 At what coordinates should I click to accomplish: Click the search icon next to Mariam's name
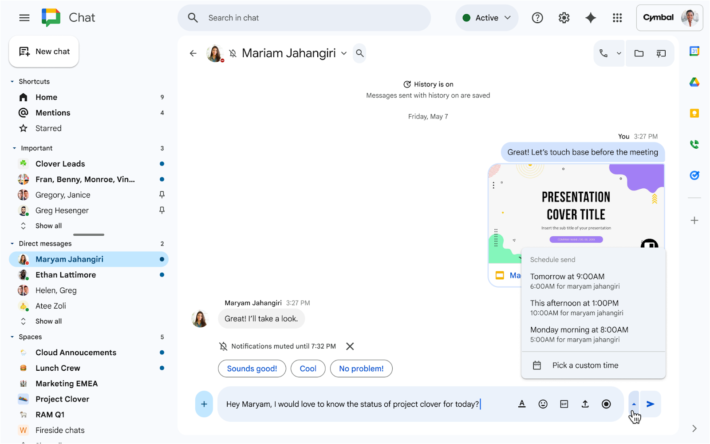tap(359, 53)
